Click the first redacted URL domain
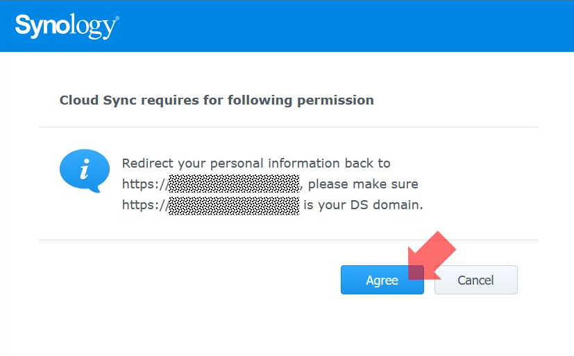Screen dimensions: 574x356 [234, 184]
